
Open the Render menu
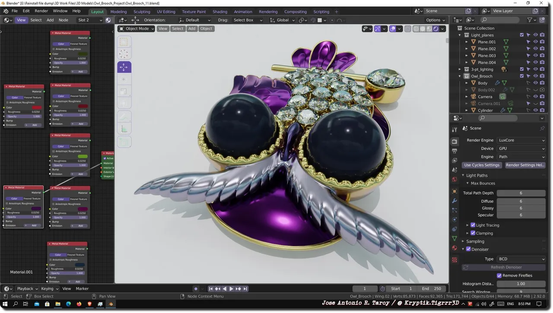(41, 11)
